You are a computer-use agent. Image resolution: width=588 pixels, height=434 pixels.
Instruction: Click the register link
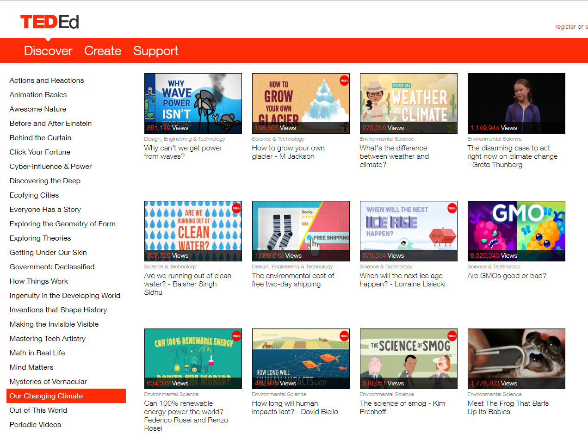coord(565,27)
